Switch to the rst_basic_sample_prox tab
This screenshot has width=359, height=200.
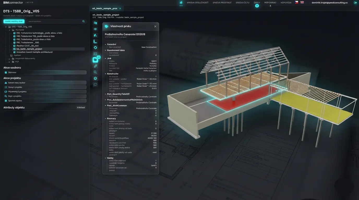[x=104, y=8]
